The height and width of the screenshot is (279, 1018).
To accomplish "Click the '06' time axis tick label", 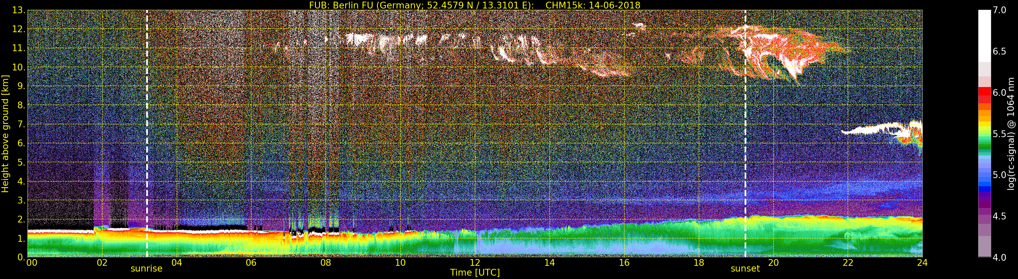I will point(251,262).
